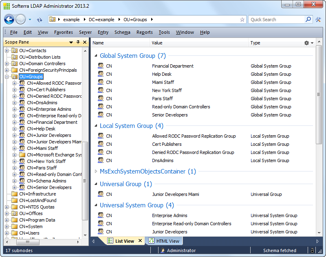Click the CN=Schema Admins group icon in tree
This screenshot has height=257, width=326.
pyautogui.click(x=22, y=181)
